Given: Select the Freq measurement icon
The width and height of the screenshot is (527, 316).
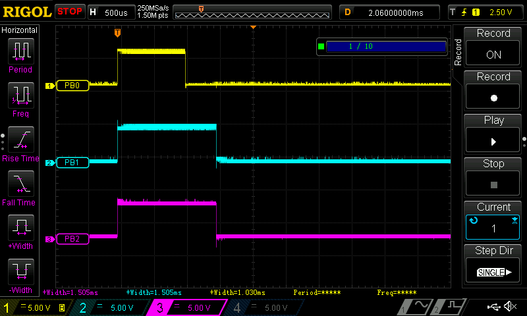Looking at the screenshot, I should pyautogui.click(x=21, y=95).
